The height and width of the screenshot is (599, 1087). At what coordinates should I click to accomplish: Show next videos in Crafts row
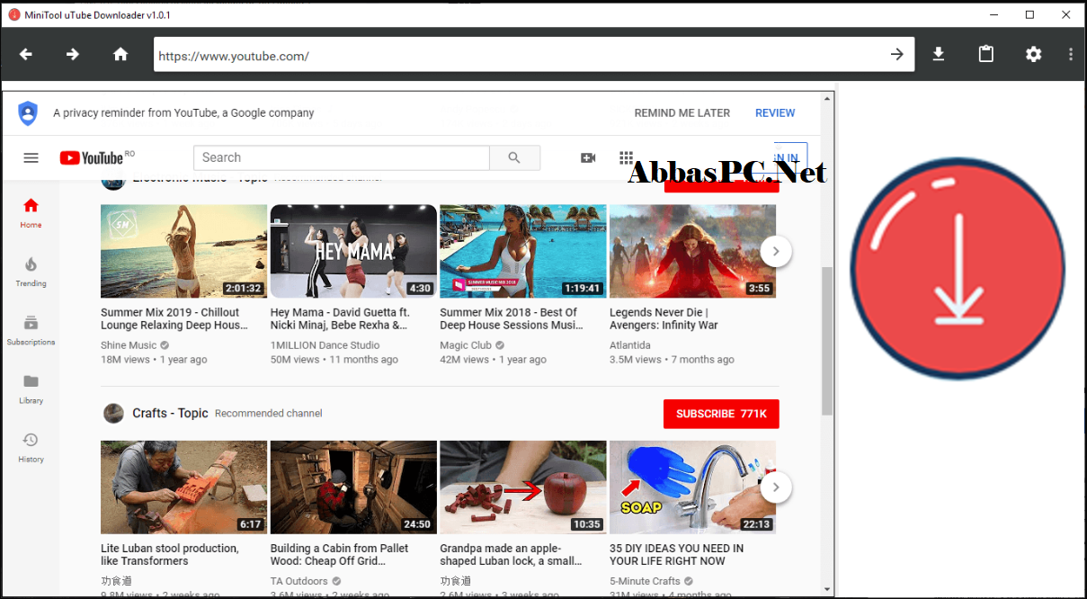tap(776, 487)
